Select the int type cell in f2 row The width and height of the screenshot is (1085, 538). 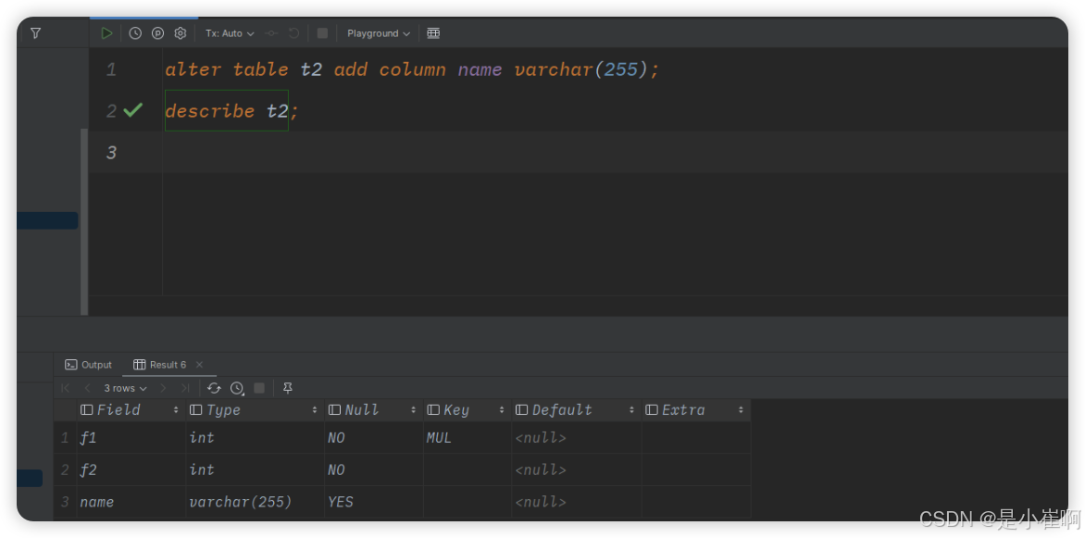coord(256,470)
